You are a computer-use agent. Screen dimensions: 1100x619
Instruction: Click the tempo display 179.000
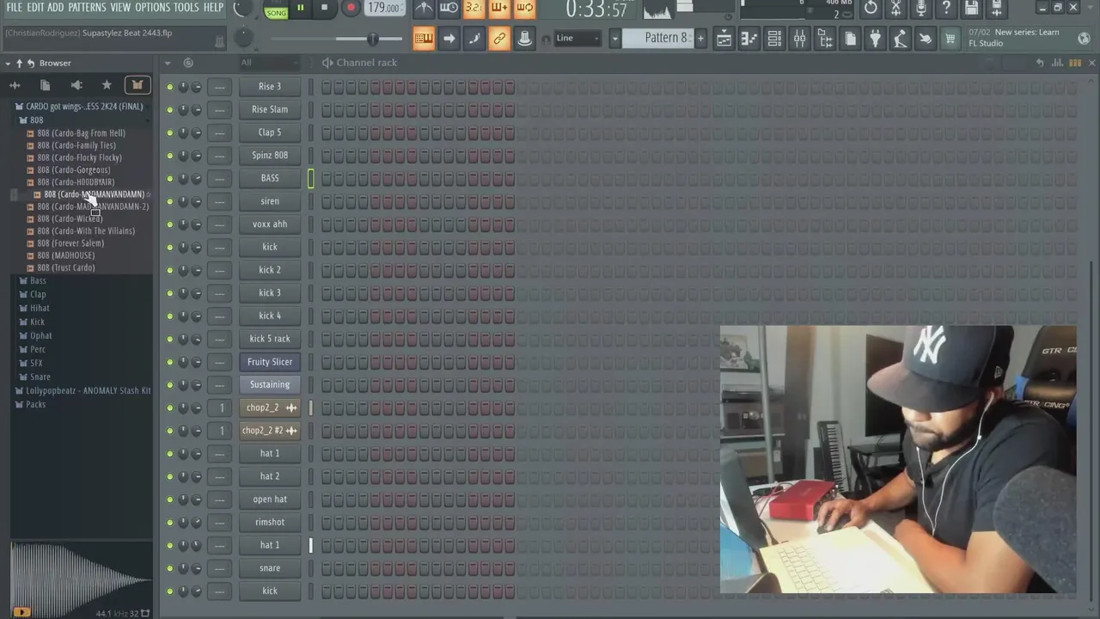[x=383, y=9]
